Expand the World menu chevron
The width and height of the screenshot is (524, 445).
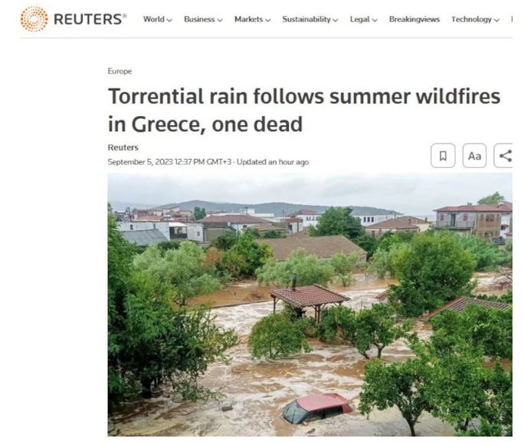169,20
